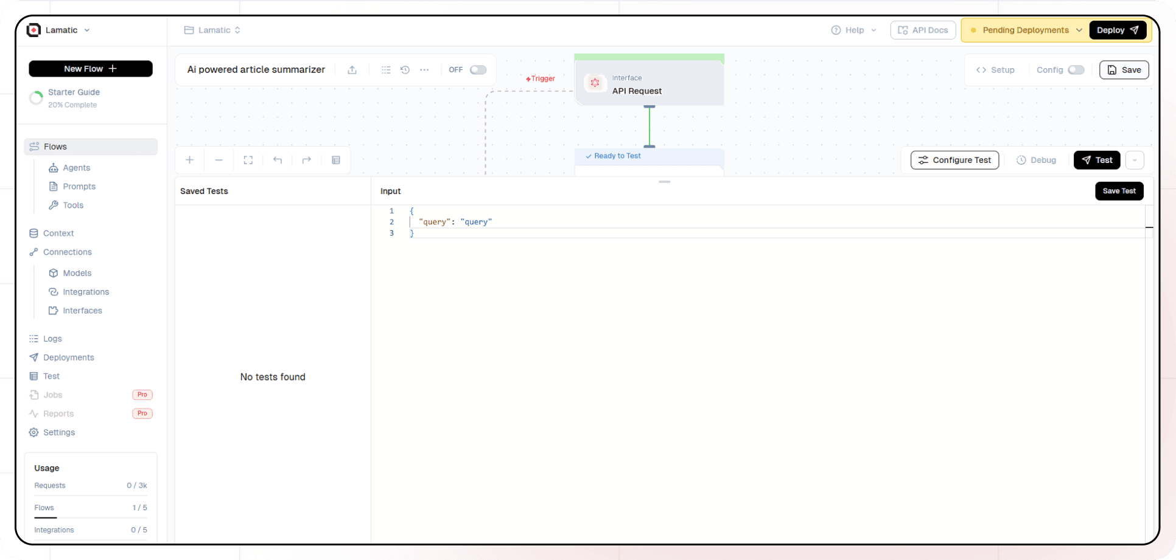
Task: Open the Prompts section in sidebar
Action: pyautogui.click(x=79, y=187)
